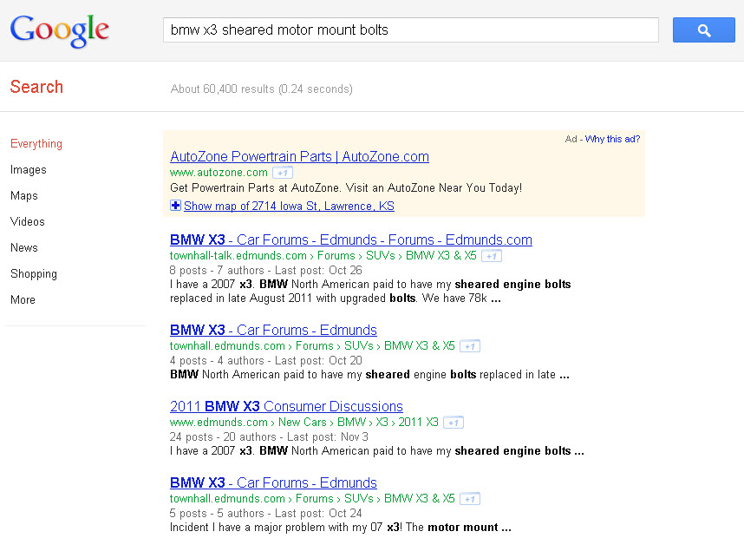Viewport: 744px width, 538px height.
Task: Open BMW X3 Car Forums Edmunds.com result
Action: (351, 239)
